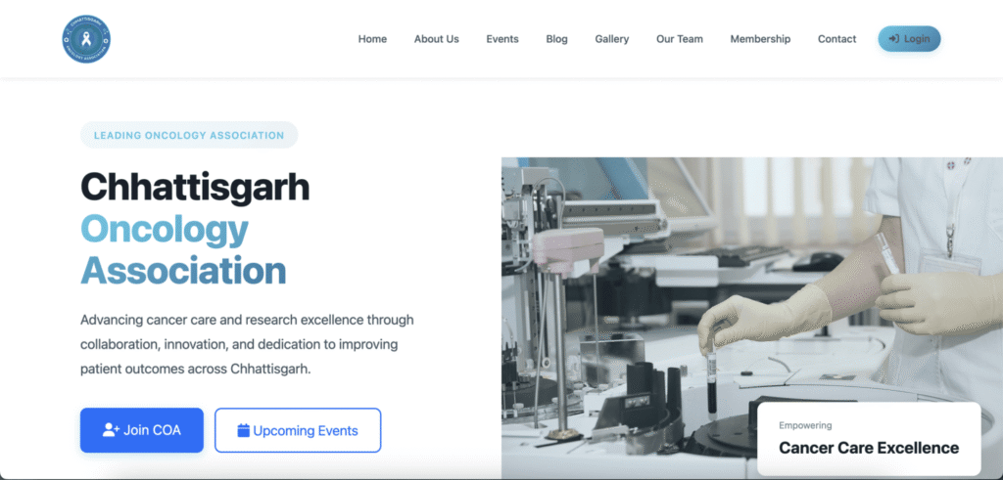This screenshot has height=480, width=1003.
Task: Click the add-person icon on Join COA
Action: click(x=112, y=430)
